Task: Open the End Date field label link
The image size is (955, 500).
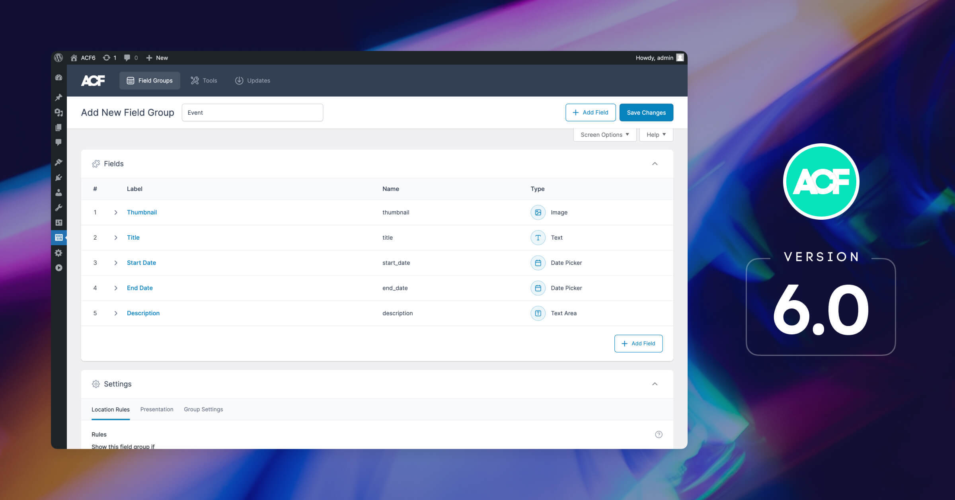Action: point(140,288)
